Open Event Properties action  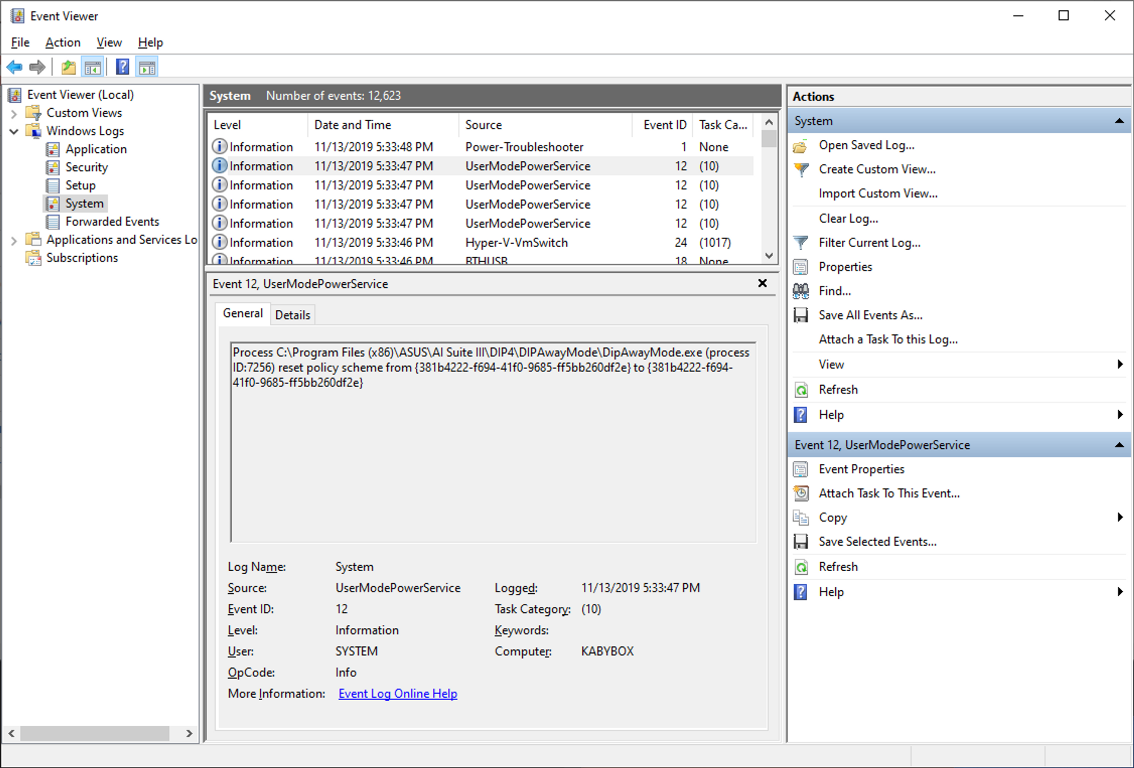tap(861, 469)
